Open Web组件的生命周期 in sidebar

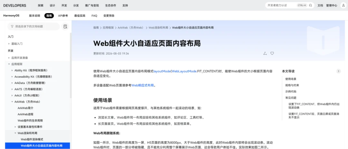(30, 120)
